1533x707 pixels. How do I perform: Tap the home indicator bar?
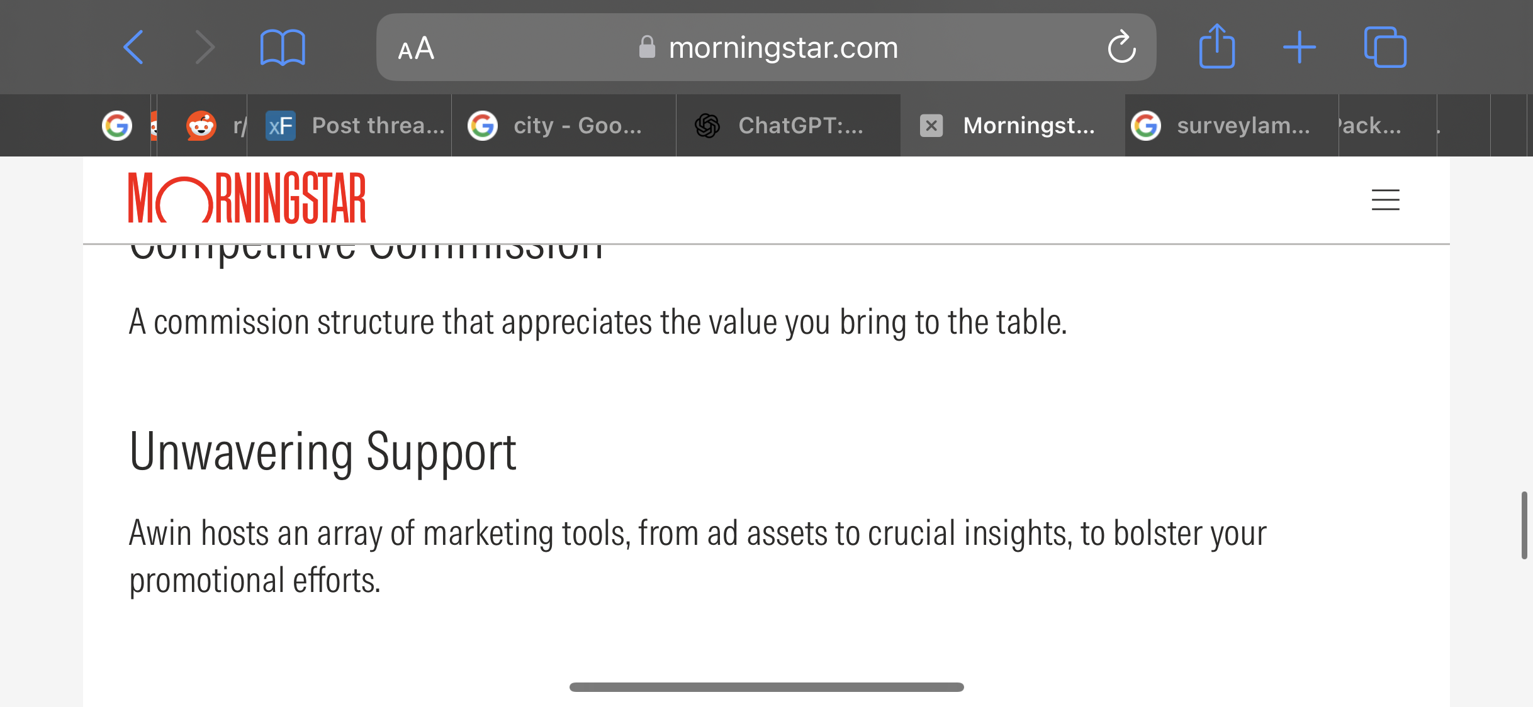766,687
